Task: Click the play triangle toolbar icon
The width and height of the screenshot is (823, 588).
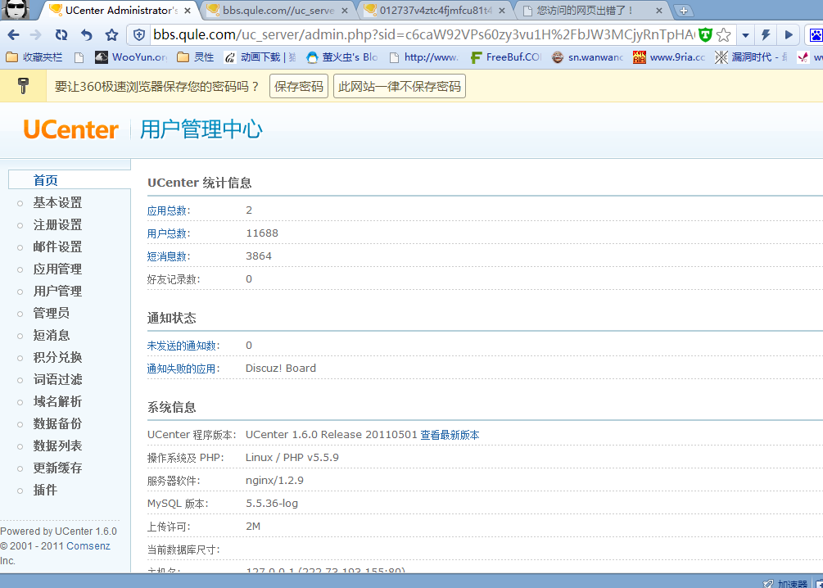Action: tap(789, 35)
